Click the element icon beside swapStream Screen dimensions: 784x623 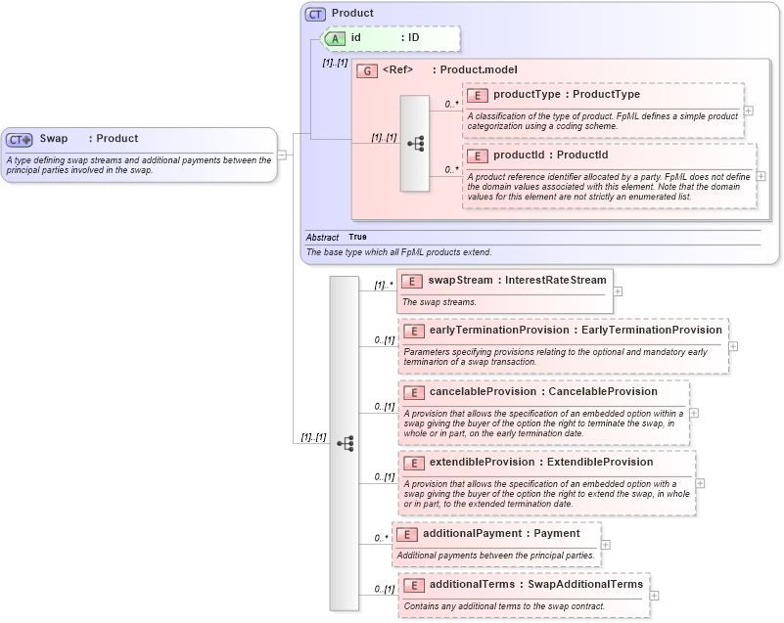click(x=410, y=281)
